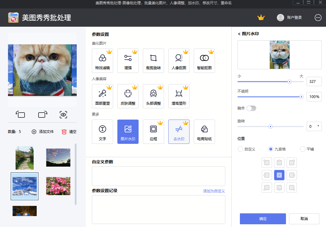Image resolution: width=326 pixels, height=227 pixels.
Task: Open the 皮肤调整 skin adjustment tool
Action: click(x=128, y=96)
